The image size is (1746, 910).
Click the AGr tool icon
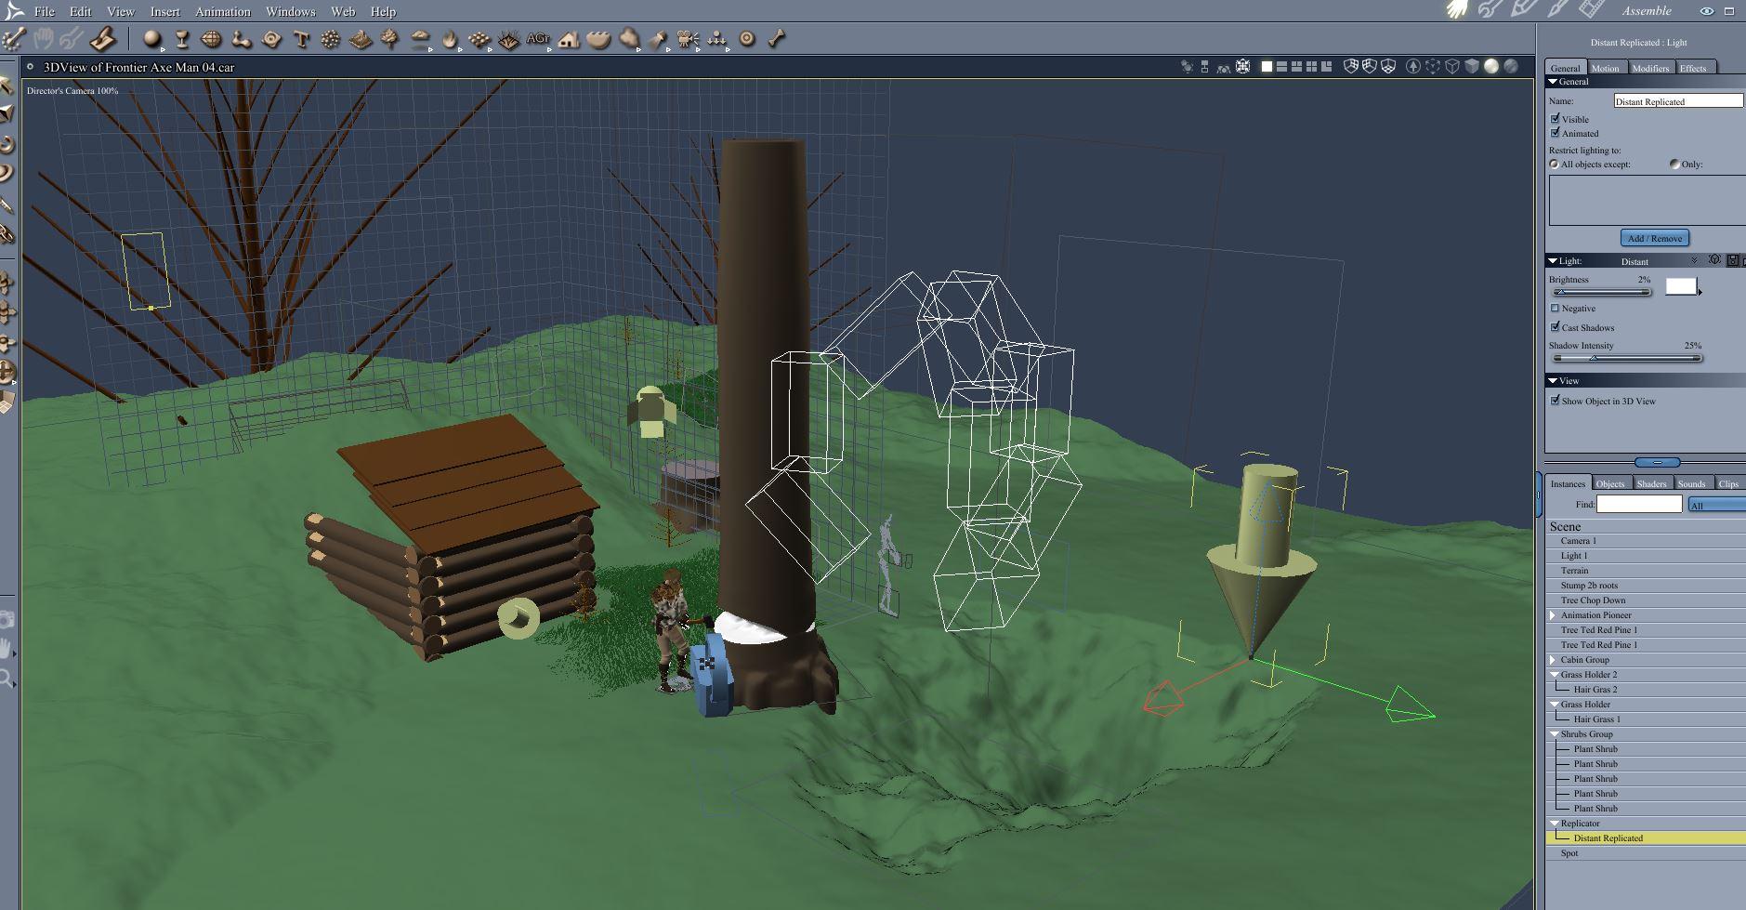(537, 39)
